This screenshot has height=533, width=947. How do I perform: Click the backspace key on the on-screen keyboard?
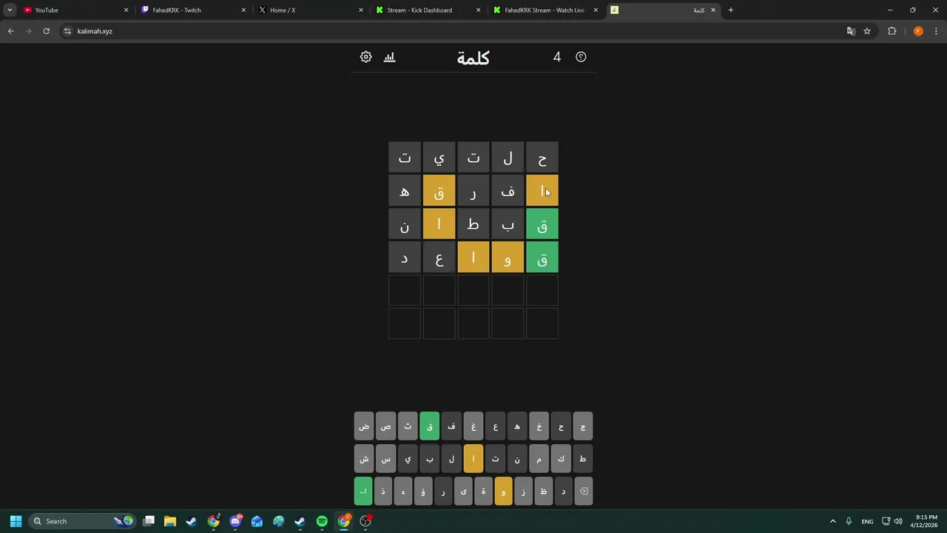(584, 491)
